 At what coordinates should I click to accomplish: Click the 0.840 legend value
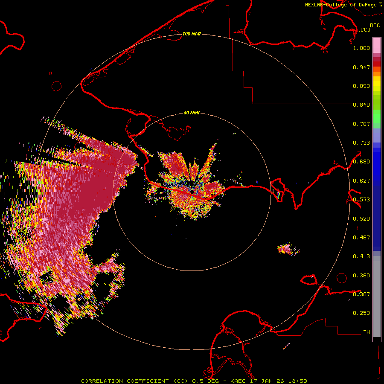point(361,105)
